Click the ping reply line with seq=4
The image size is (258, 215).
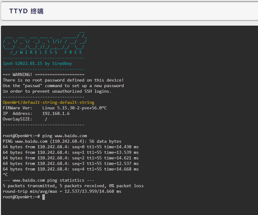(71, 169)
